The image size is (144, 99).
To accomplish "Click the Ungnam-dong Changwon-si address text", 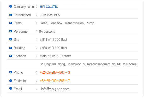I will pyautogui.click(x=88, y=64).
